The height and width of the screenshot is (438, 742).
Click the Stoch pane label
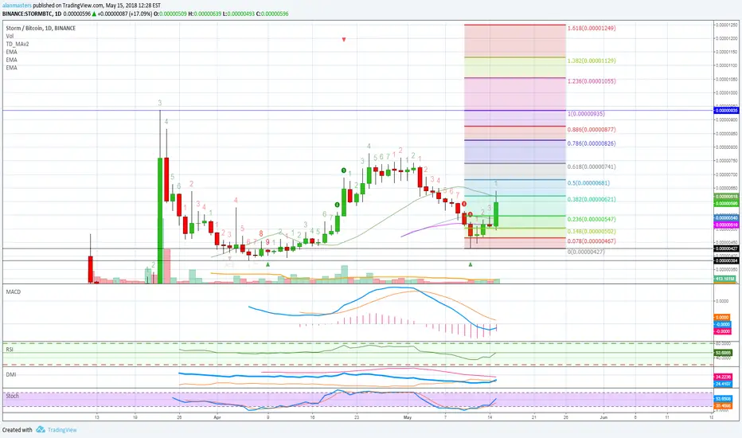[x=12, y=396]
